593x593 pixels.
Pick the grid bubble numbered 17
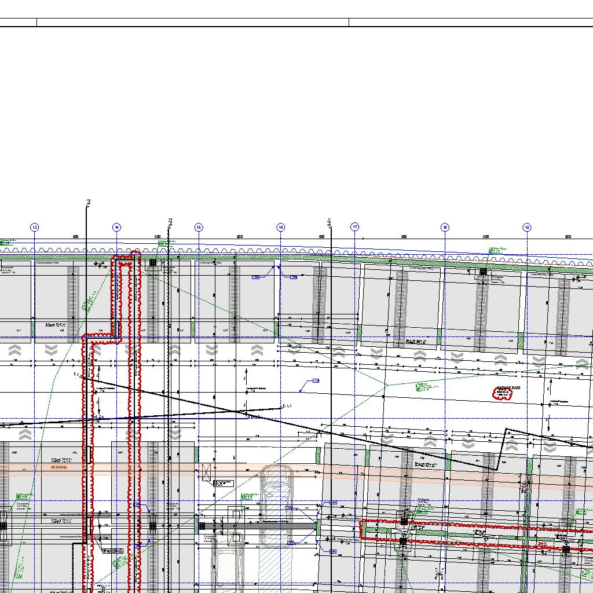click(x=355, y=227)
